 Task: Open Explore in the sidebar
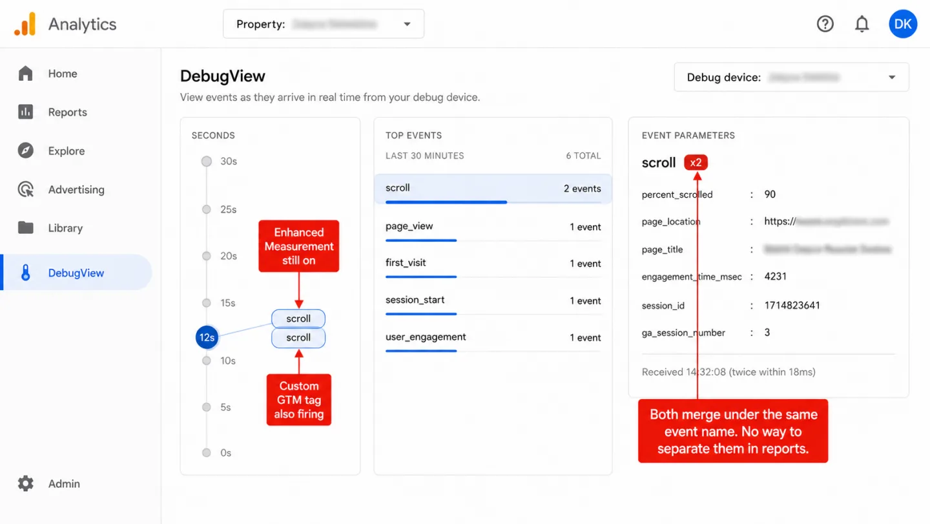(67, 151)
